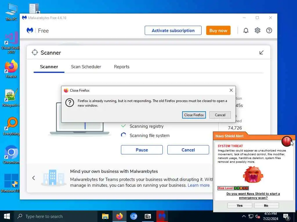297x222 pixels.
Task: Click red alert icon in Nava Shield
Action: tap(286, 141)
